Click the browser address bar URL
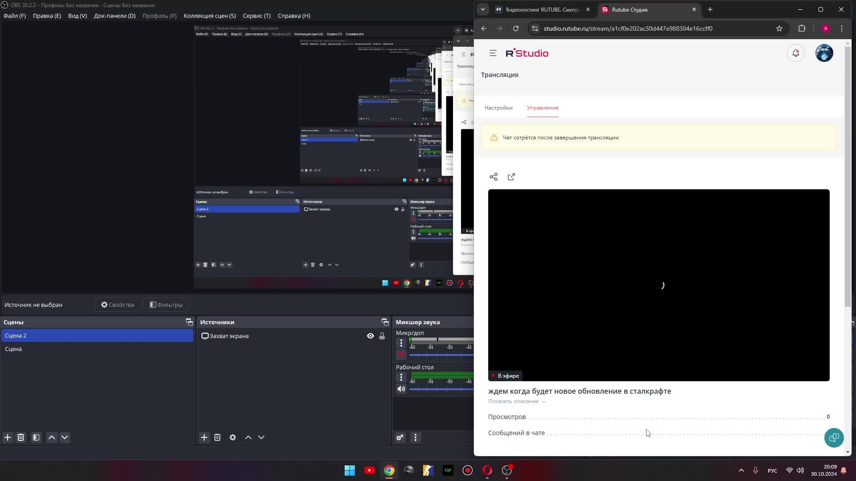856x481 pixels. coord(628,29)
